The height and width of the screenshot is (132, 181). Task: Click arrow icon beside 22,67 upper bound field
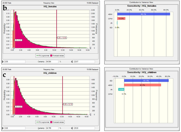tap(72, 62)
